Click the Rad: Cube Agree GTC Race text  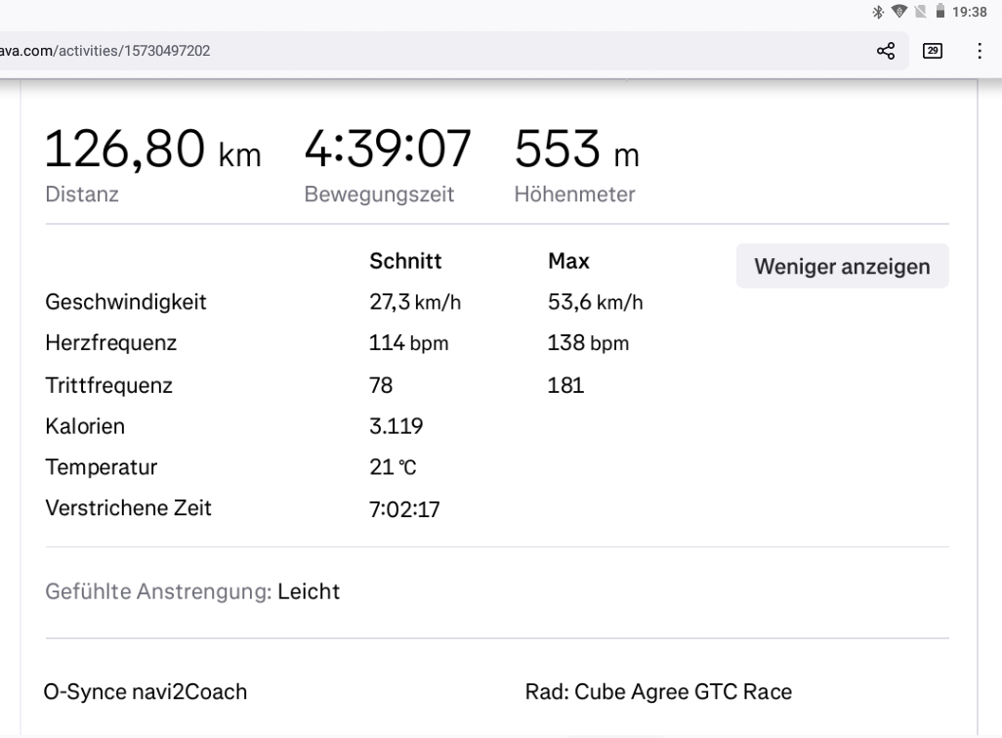[658, 692]
